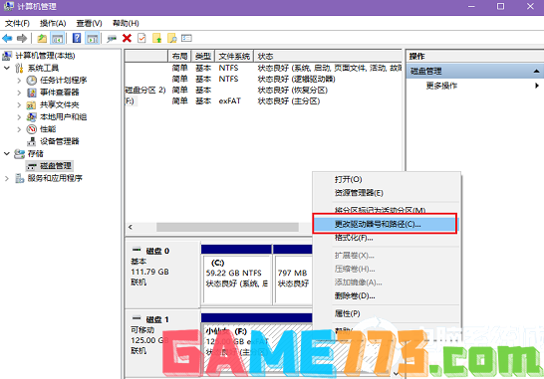Click the Connect drive toolbar icon
Viewport: 544px width, 379px height.
[112, 38]
